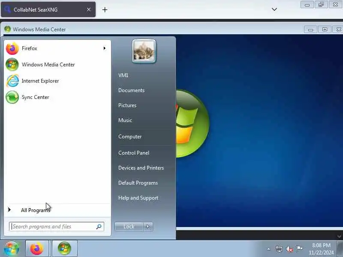
Task: Open Help and Support
Action: pyautogui.click(x=138, y=198)
